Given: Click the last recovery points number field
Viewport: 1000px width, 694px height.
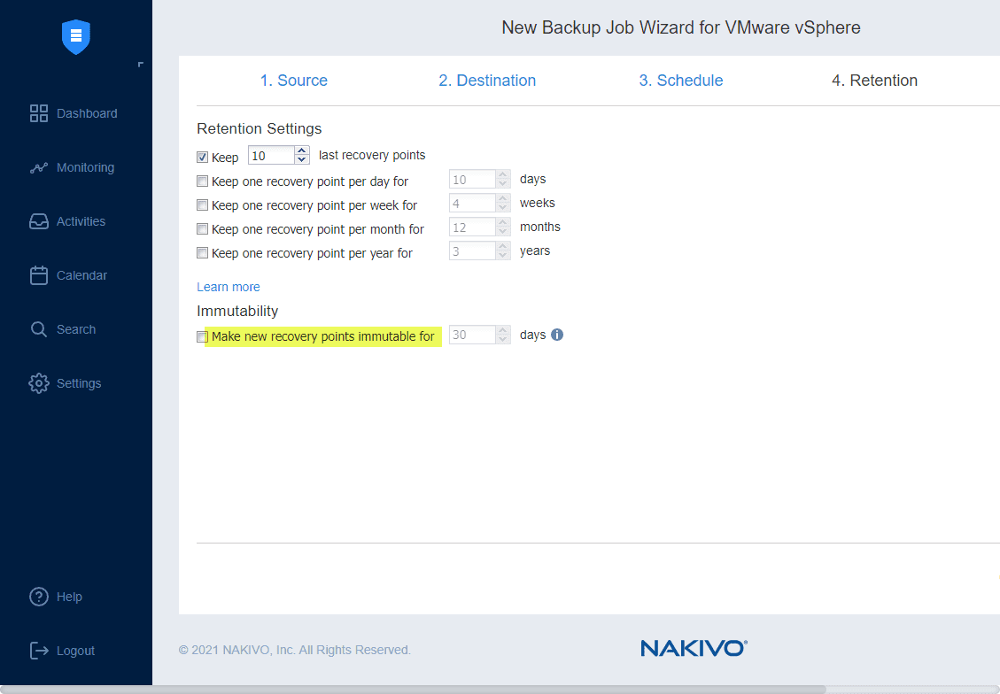Looking at the screenshot, I should pyautogui.click(x=272, y=156).
